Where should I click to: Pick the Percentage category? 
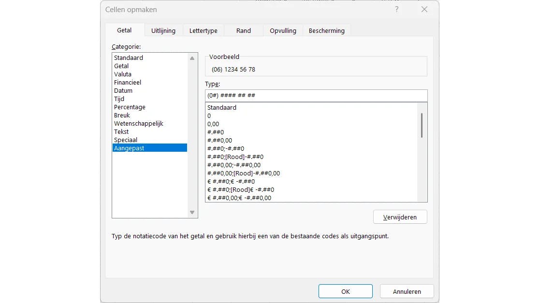150,107
